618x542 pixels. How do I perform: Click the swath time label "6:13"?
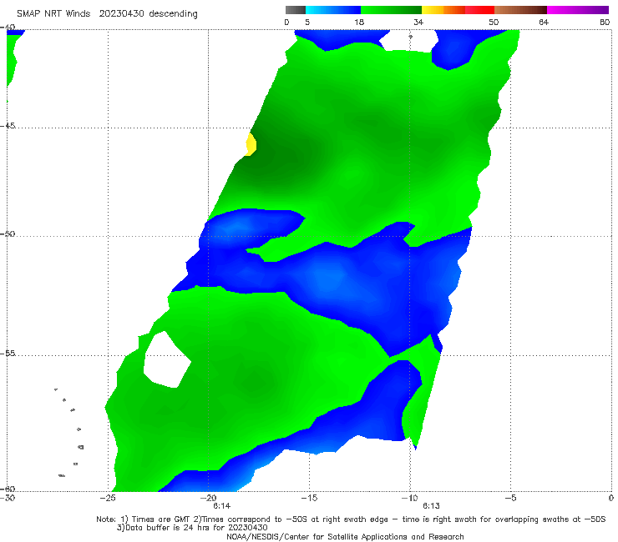(431, 506)
